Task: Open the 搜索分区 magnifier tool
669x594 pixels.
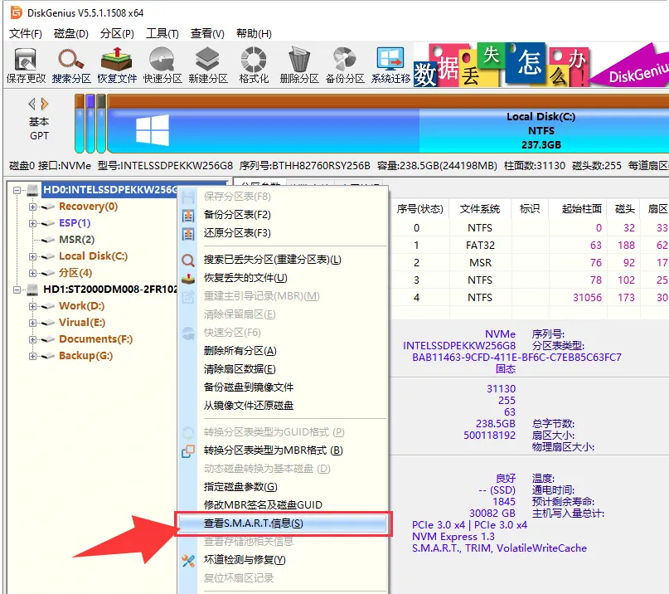Action: tap(71, 65)
